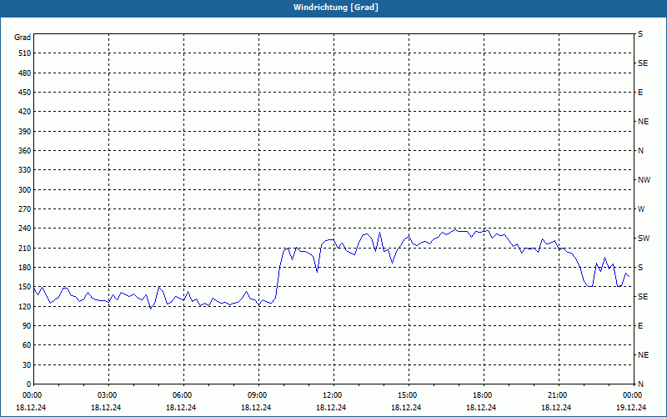Click the Windrichtung [Grad] chart title
The width and height of the screenshot is (667, 417).
(336, 8)
